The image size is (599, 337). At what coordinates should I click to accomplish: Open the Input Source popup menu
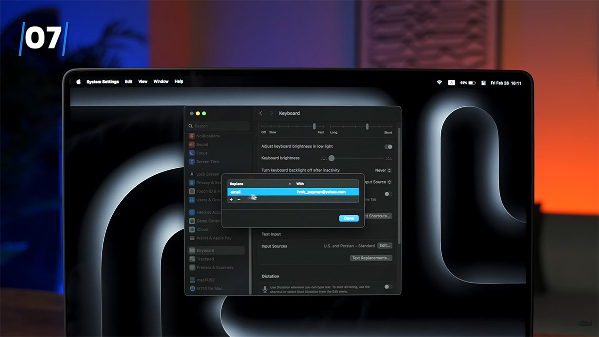[378, 182]
